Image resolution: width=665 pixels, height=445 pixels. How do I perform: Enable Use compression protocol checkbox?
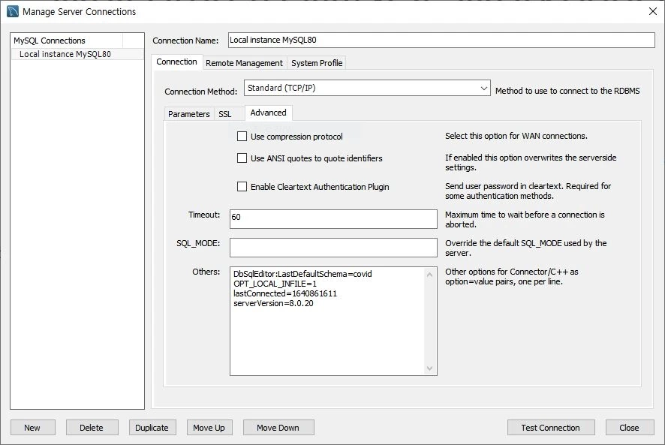point(242,137)
